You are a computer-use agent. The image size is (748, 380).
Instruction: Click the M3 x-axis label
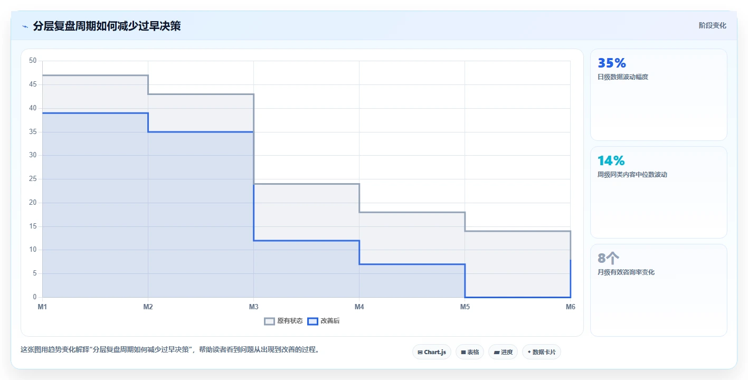pos(253,307)
